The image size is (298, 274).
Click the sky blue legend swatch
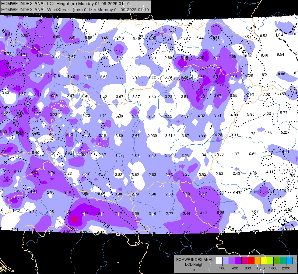[x=289, y=261]
